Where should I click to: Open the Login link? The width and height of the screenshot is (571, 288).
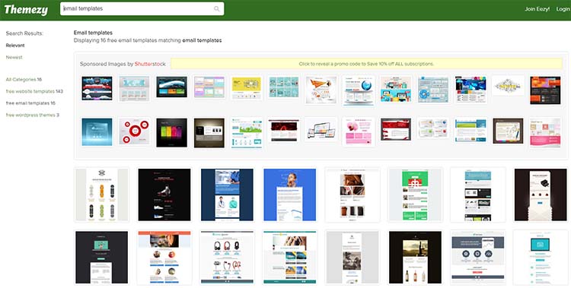pyautogui.click(x=563, y=9)
